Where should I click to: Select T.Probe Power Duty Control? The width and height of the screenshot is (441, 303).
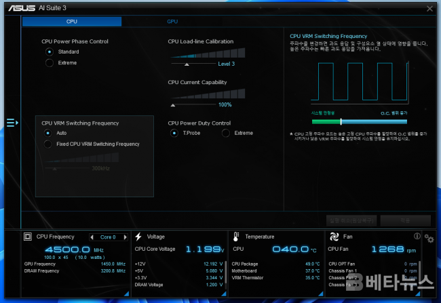coord(174,133)
